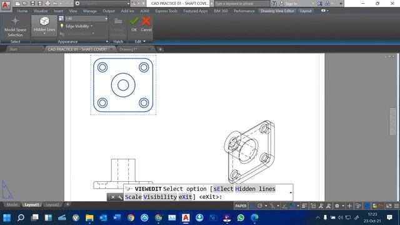This screenshot has height=225, width=400.
Task: Open the A360 ribbon tab
Action: 144,11
